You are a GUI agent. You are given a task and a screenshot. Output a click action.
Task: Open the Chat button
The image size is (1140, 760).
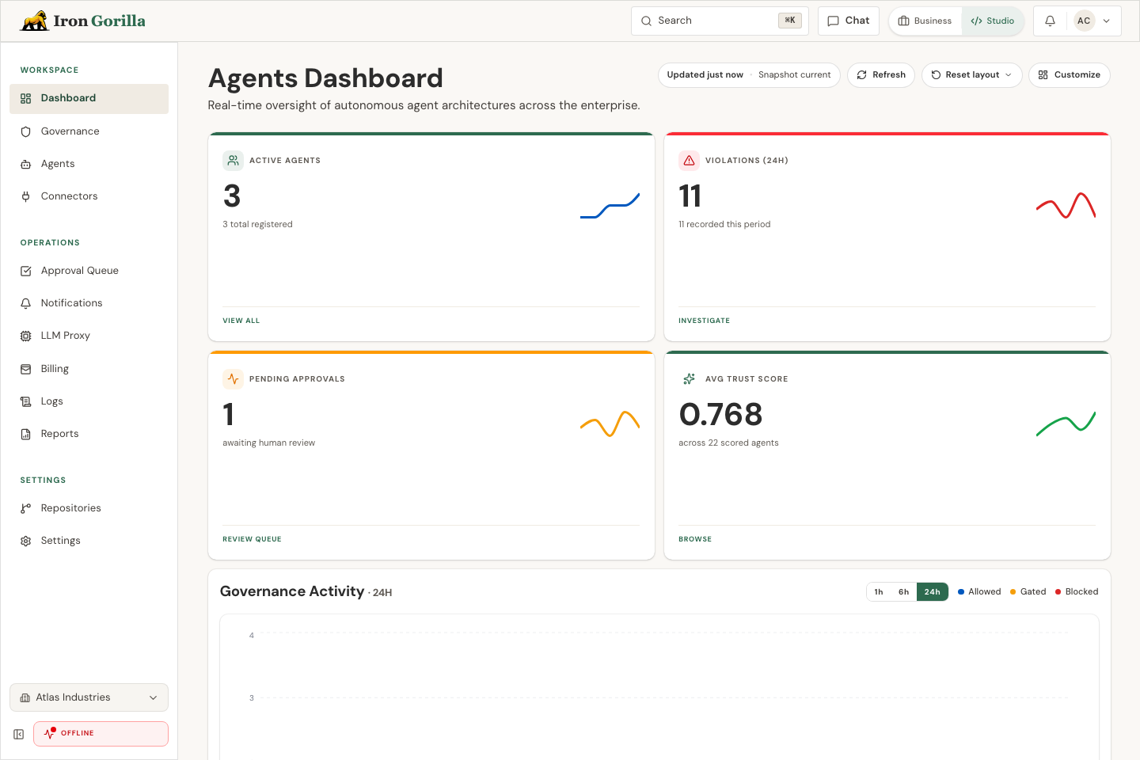coord(849,21)
